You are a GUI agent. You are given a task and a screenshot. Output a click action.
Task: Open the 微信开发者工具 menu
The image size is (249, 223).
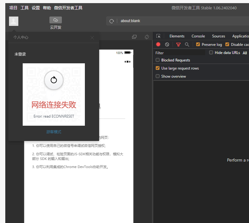(68, 8)
